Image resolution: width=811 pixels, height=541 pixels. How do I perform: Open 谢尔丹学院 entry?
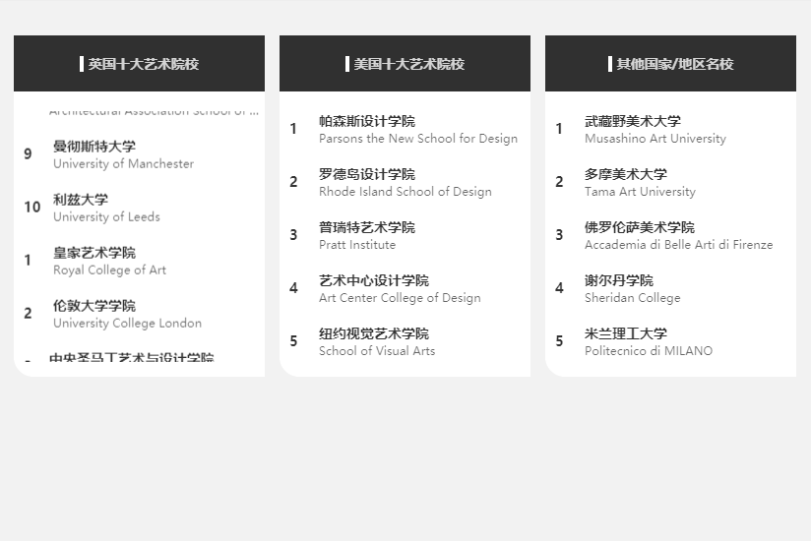(x=619, y=281)
